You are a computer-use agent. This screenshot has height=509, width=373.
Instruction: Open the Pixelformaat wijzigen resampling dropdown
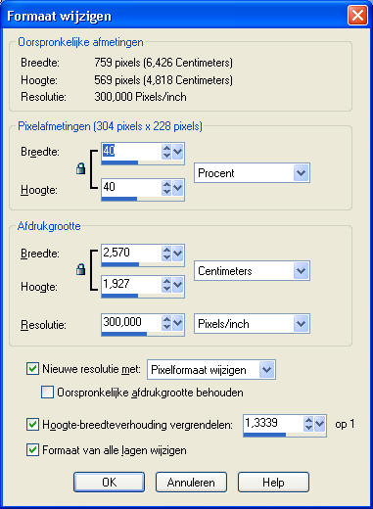(x=266, y=370)
